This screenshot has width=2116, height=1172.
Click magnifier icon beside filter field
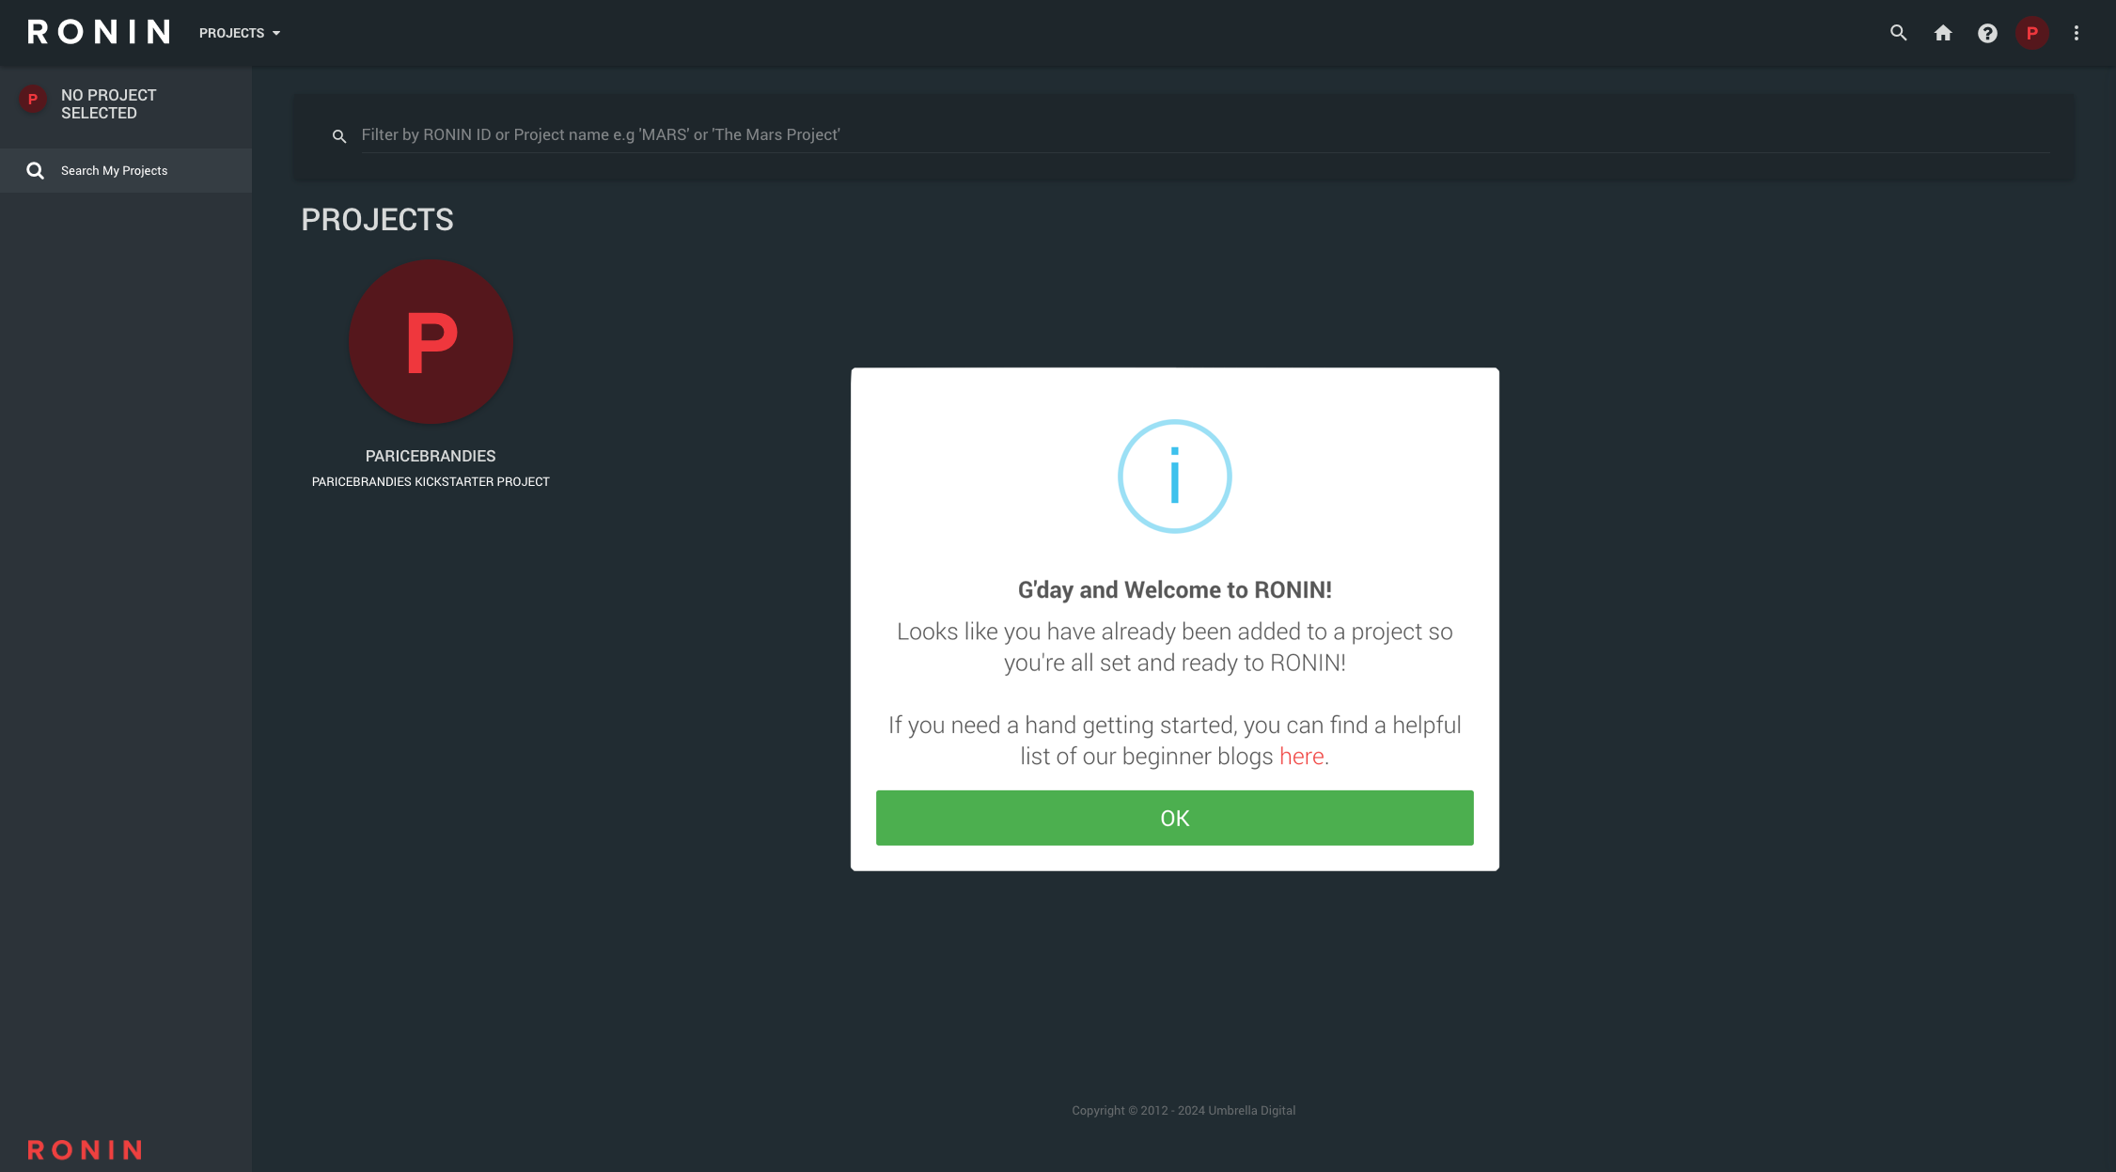tap(339, 136)
